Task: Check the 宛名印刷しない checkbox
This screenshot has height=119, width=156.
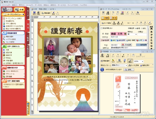Action: [101, 28]
